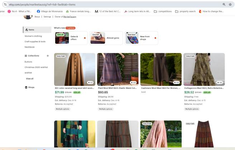Open the Christmas 2020 wishlist collection
The height and width of the screenshot is (150, 235).
click(36, 67)
